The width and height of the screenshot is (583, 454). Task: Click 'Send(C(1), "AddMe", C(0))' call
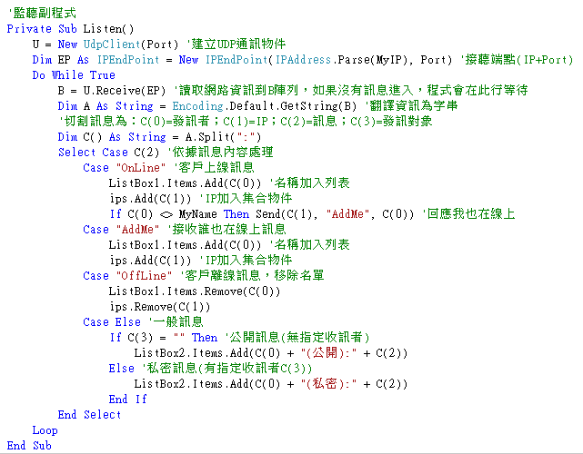(335, 214)
